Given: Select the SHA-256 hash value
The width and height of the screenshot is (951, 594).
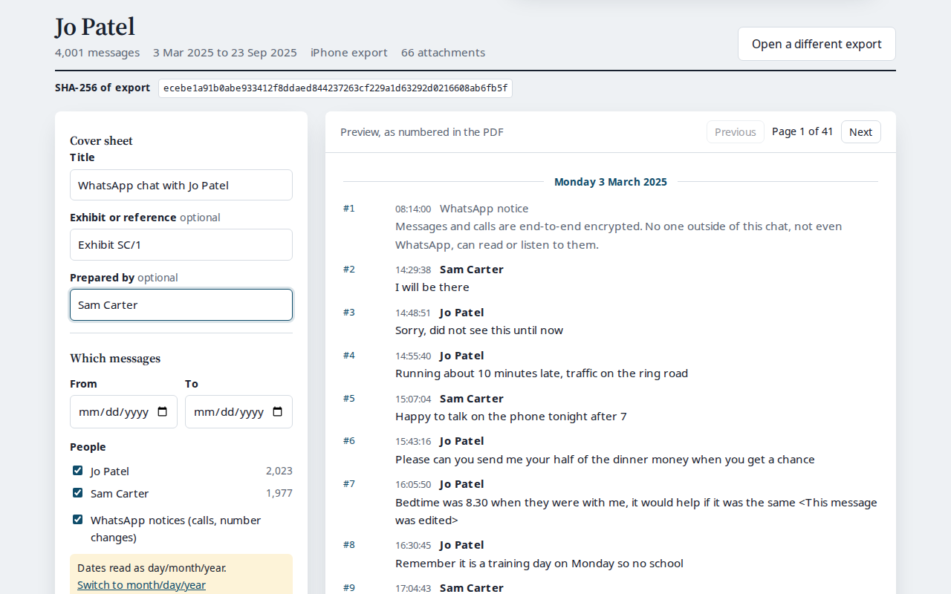Looking at the screenshot, I should [x=335, y=88].
